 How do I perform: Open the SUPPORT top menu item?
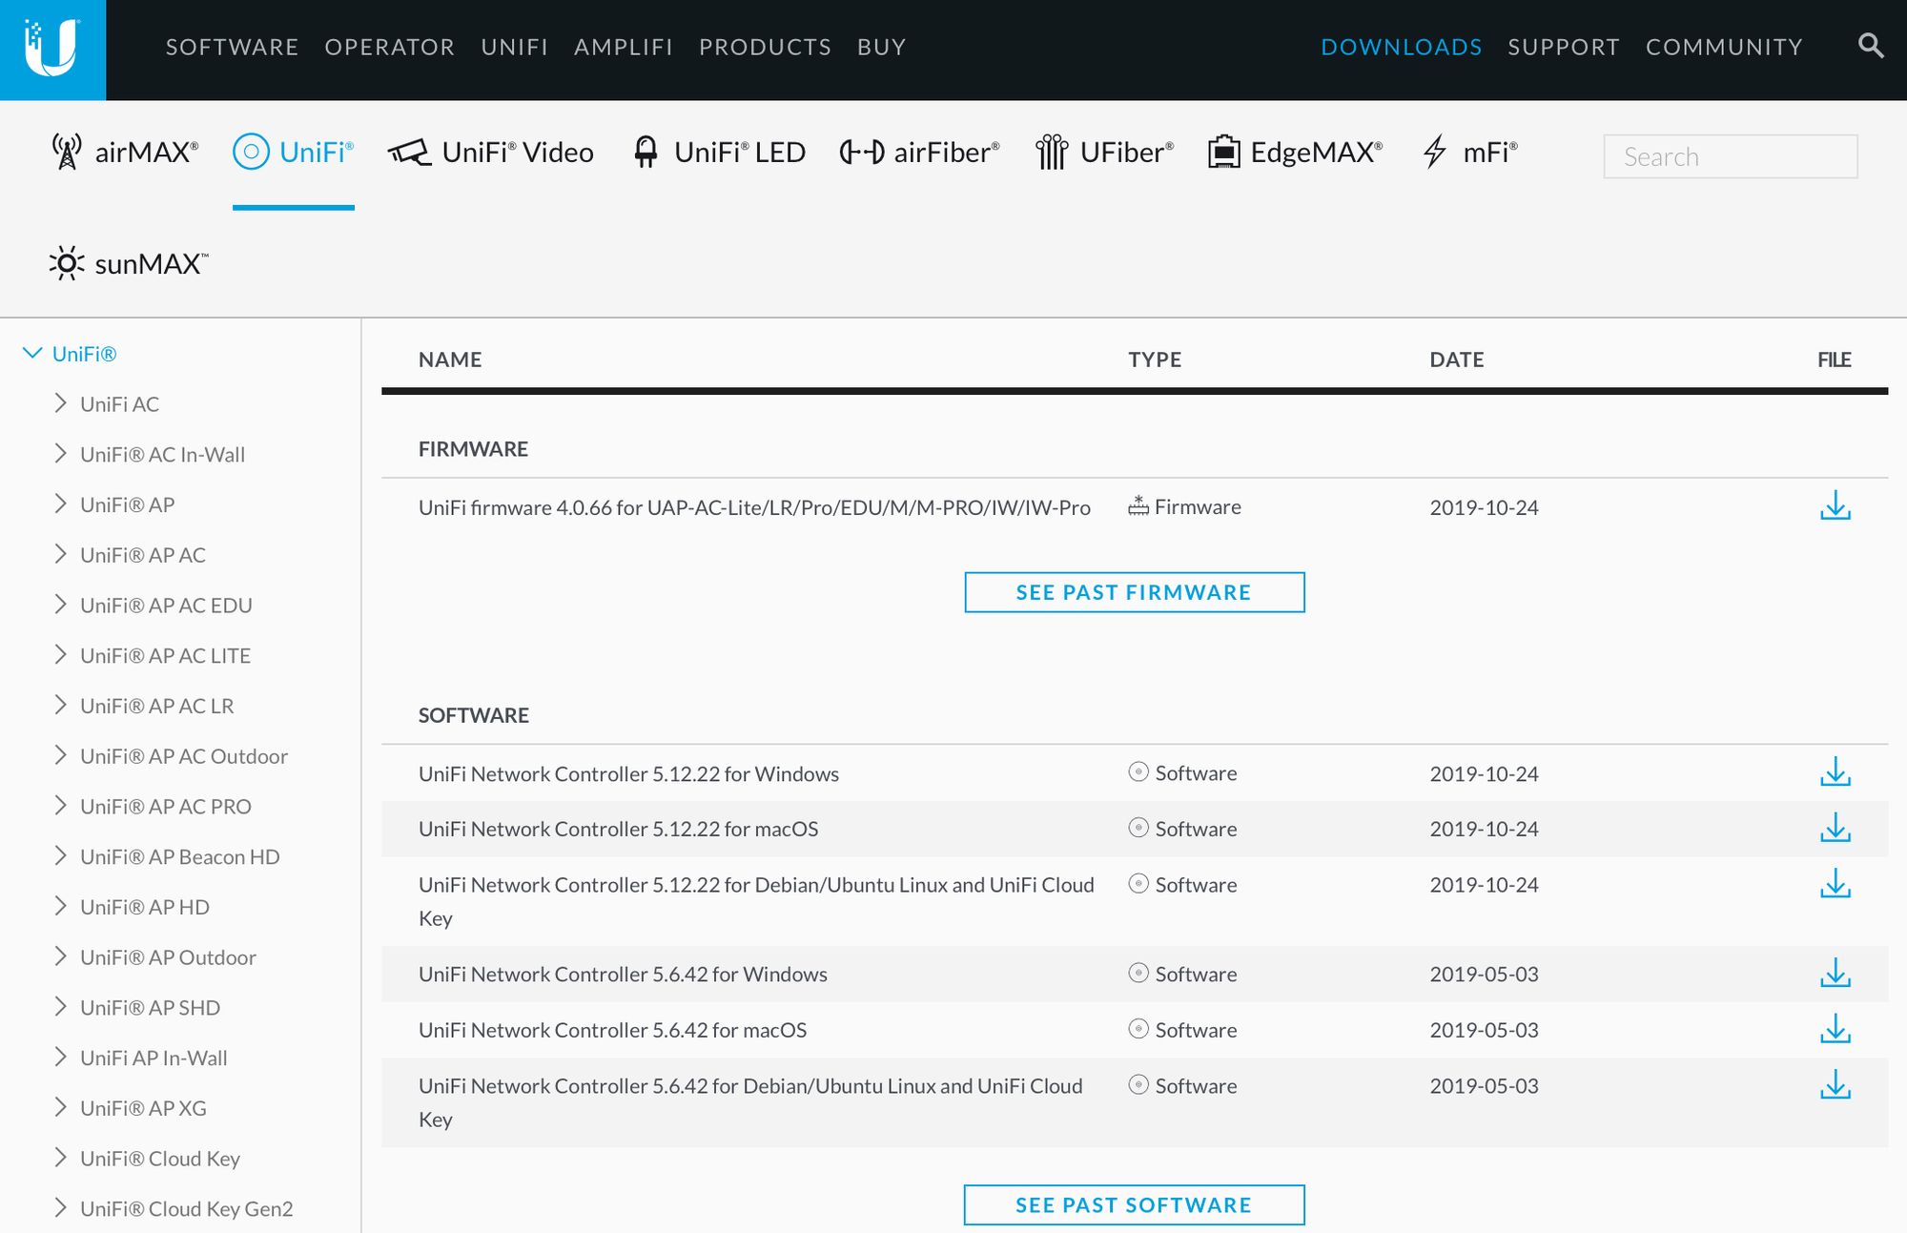[x=1563, y=47]
